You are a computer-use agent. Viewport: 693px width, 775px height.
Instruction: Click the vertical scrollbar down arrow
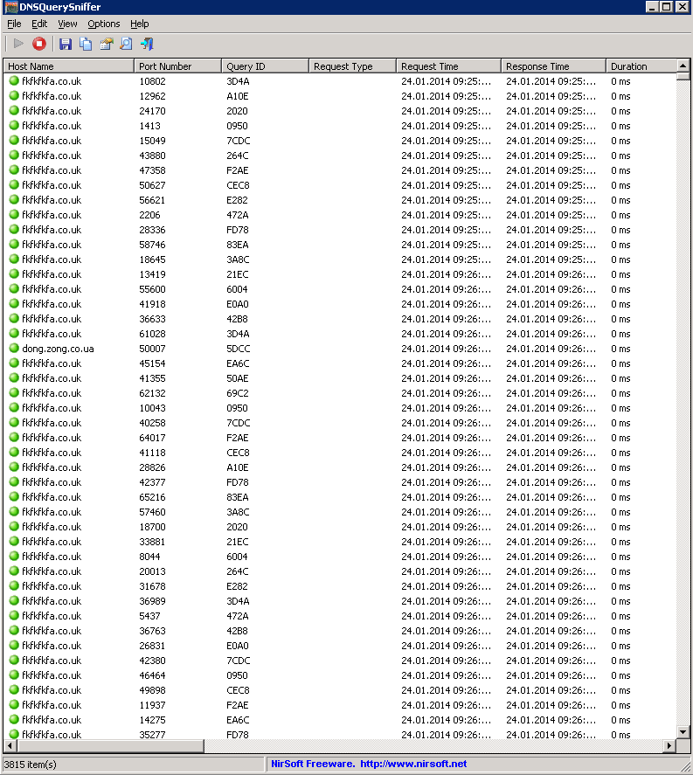click(x=683, y=732)
